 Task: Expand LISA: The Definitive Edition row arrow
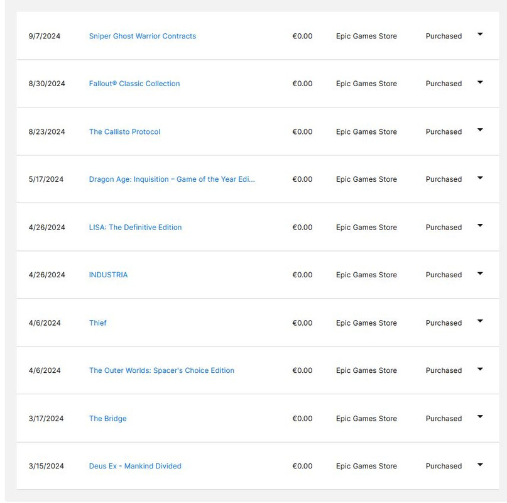(x=480, y=225)
